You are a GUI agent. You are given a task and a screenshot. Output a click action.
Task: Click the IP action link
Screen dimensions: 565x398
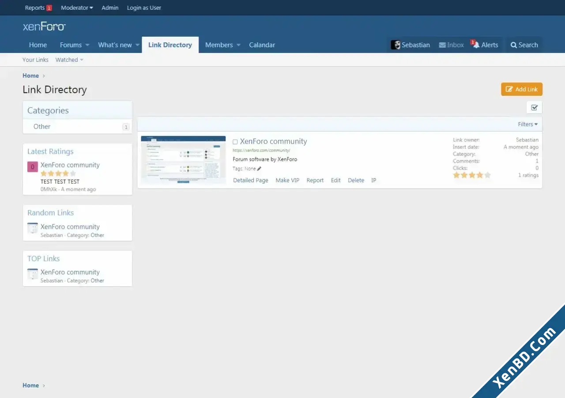373,180
